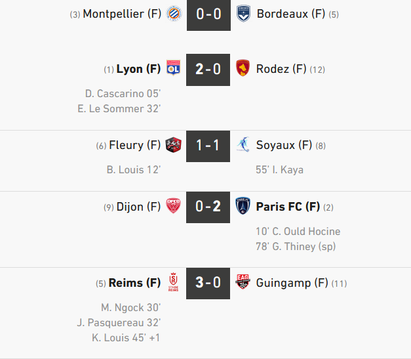Click the Guingamp club crest icon

(243, 283)
